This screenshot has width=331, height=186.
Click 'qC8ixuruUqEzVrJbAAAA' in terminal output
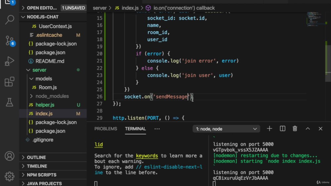pos(240,178)
